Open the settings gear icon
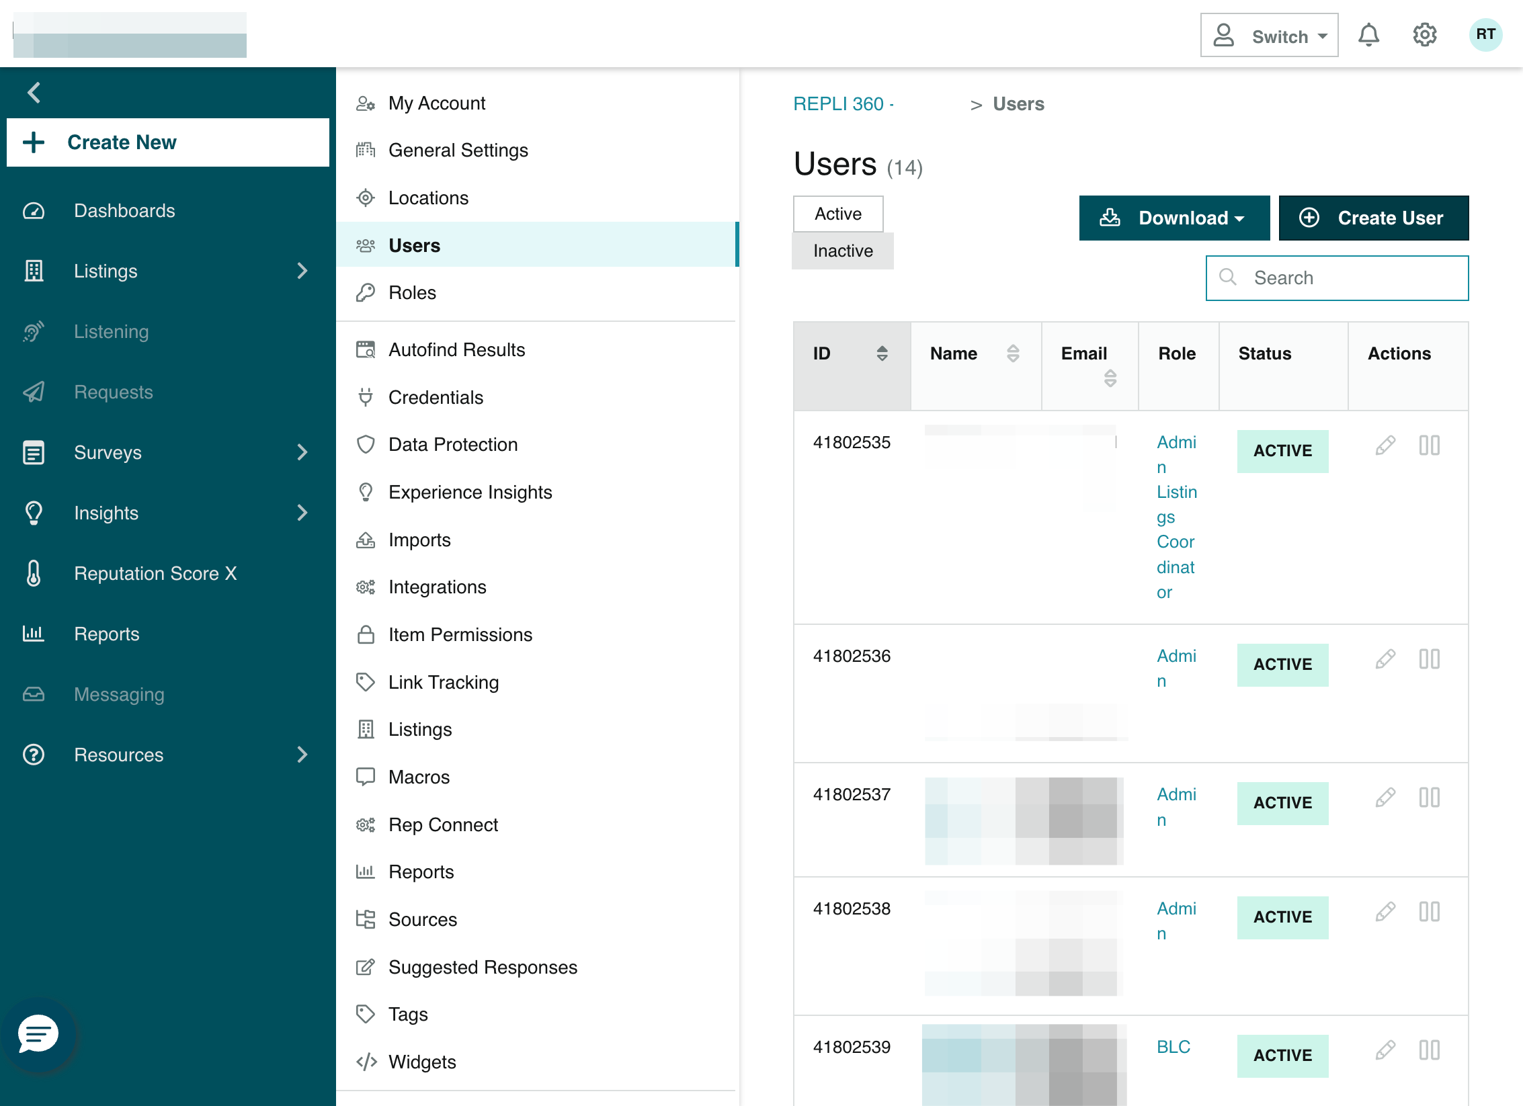The height and width of the screenshot is (1106, 1523). pos(1425,35)
